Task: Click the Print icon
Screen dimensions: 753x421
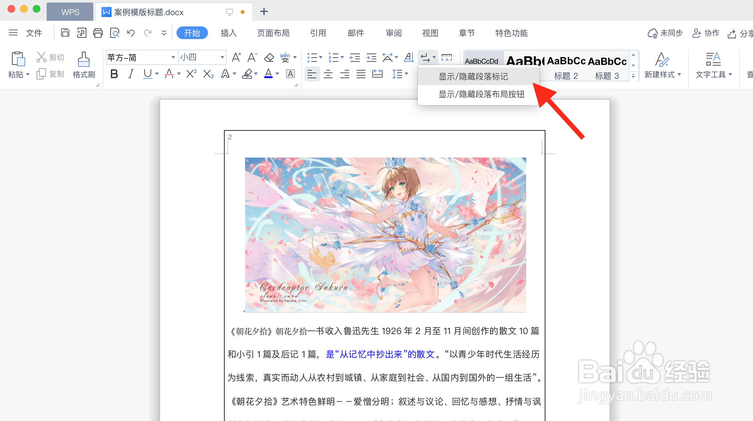Action: [x=98, y=33]
